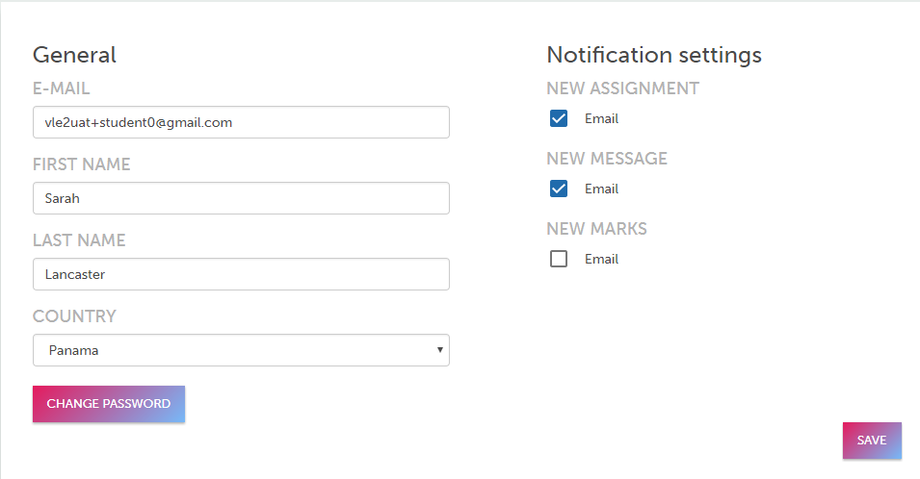Click the Email label under New Marks
Viewport: 920px width, 479px height.
click(x=601, y=260)
